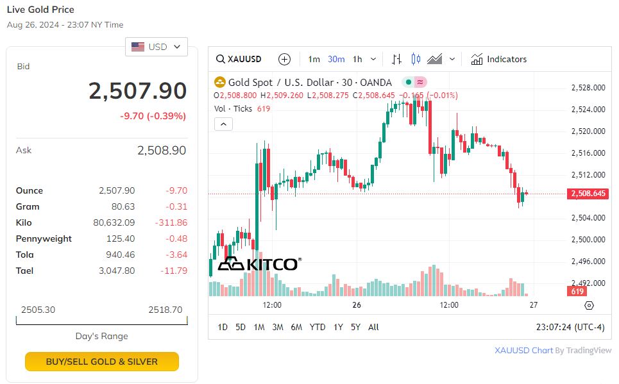Select the area chart style icon
619x384 pixels.
(x=435, y=59)
